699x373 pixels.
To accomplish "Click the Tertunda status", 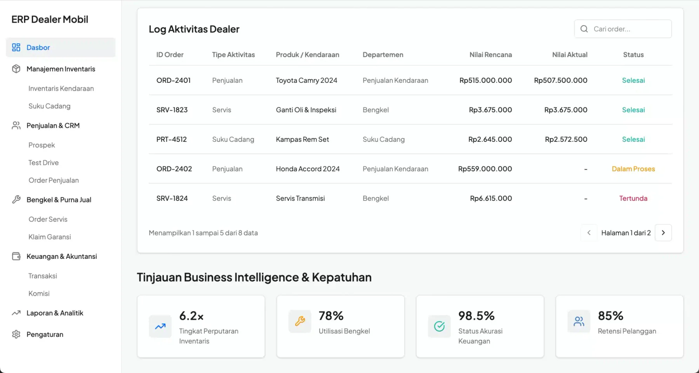I will (633, 199).
